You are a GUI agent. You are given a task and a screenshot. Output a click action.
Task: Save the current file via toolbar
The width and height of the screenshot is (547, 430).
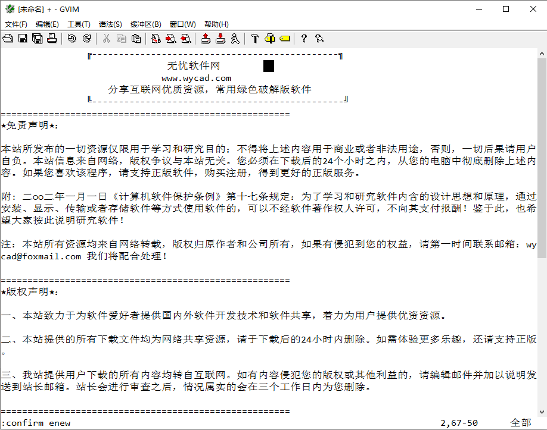coord(23,39)
